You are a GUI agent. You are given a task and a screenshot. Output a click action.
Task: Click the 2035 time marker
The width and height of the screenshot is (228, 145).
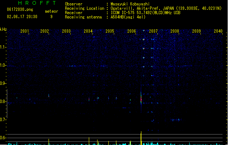pos(110,31)
